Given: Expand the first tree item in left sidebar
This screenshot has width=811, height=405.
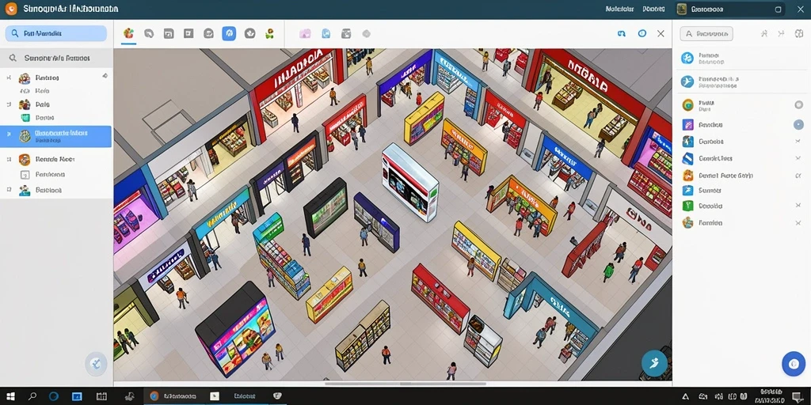Looking at the screenshot, I should 8,78.
